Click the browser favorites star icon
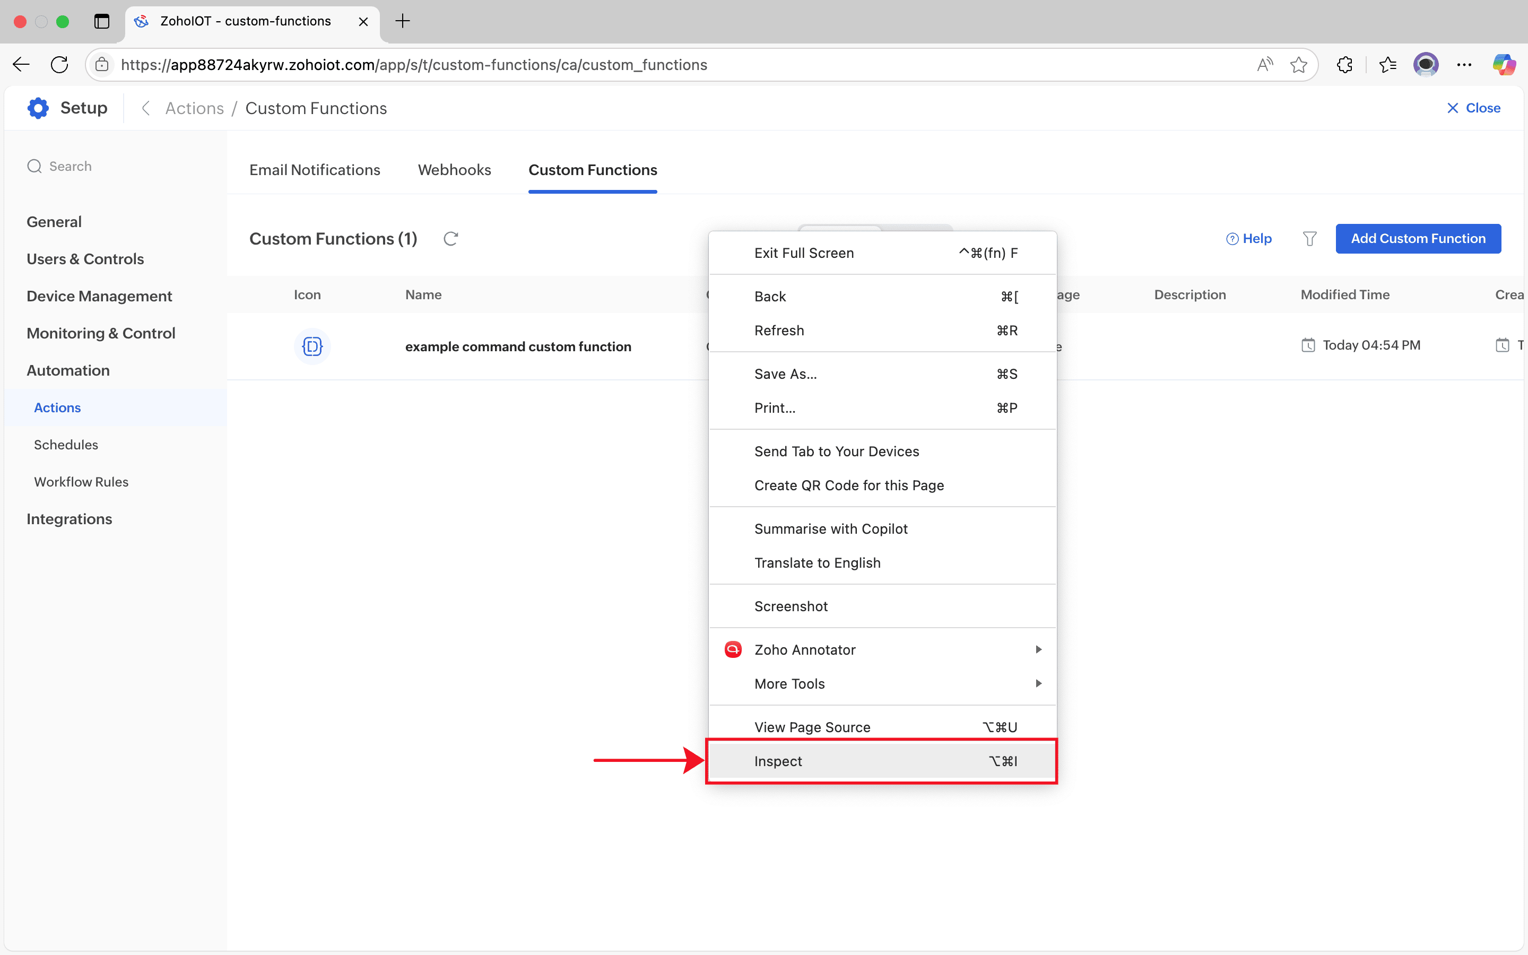Viewport: 1528px width, 955px height. tap(1298, 64)
